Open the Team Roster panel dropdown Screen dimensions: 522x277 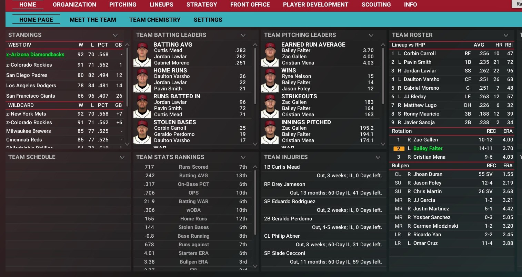pos(506,35)
